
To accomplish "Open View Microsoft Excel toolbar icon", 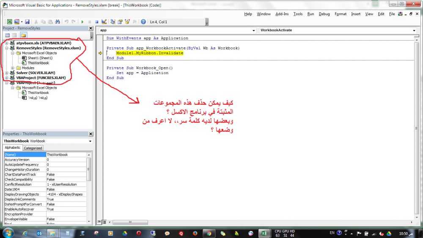I will tap(9, 22).
